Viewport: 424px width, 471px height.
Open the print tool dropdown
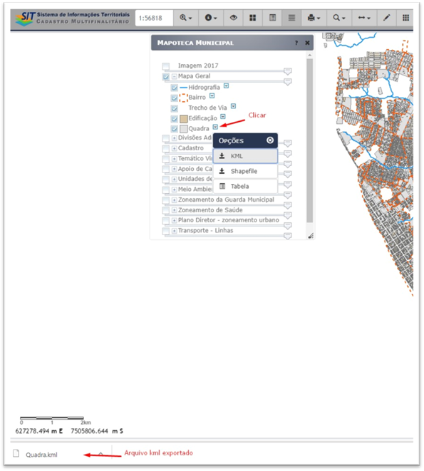pos(314,18)
